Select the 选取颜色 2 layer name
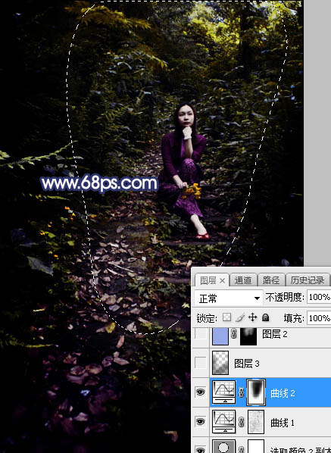This screenshot has height=453, width=331. point(301,450)
